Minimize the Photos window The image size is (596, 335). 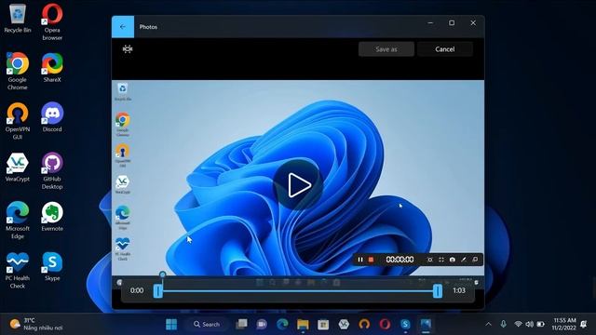[430, 23]
